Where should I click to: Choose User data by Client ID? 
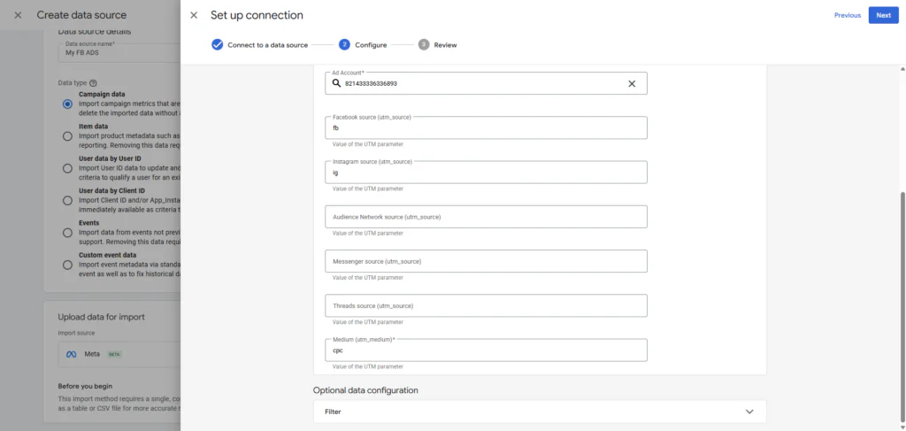coord(67,201)
